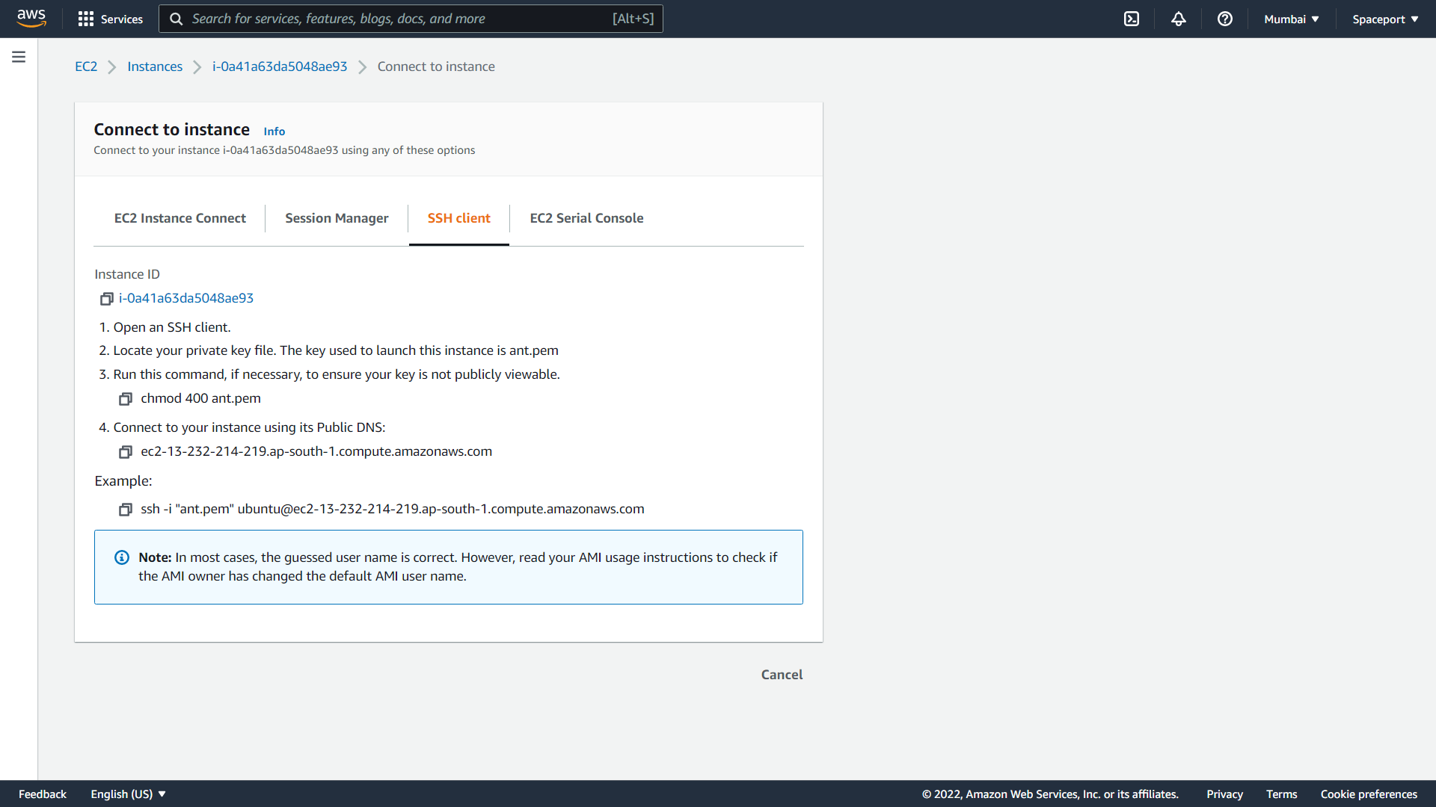Switch to the EC2 Instance Connect tab
The image size is (1436, 807).
pos(179,218)
